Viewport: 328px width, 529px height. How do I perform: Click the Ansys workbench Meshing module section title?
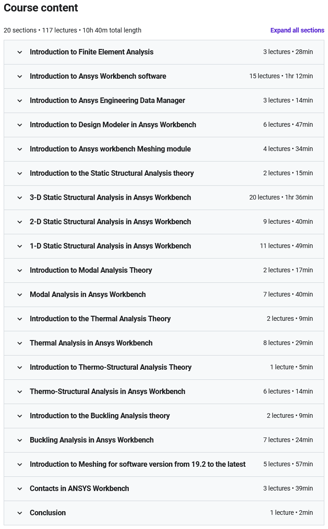110,149
